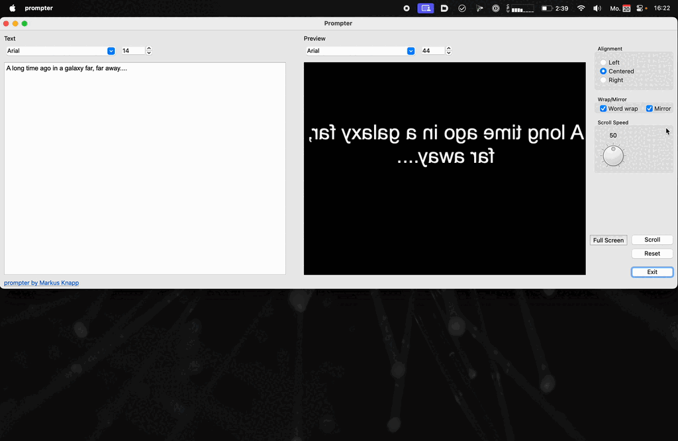Toggle the Word wrap checkbox
Image resolution: width=678 pixels, height=441 pixels.
point(603,109)
